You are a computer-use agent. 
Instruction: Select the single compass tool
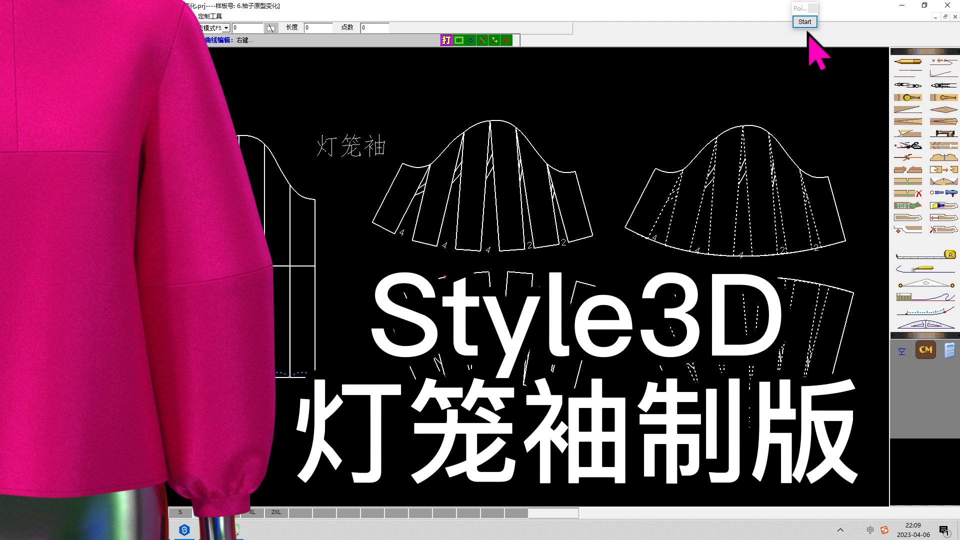pos(943,85)
